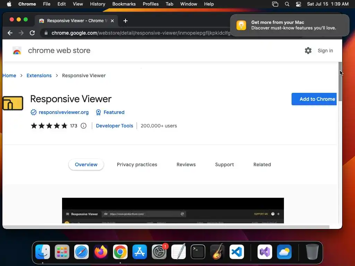Open the Window menu
This screenshot has height=266, width=355.
(x=189, y=4)
